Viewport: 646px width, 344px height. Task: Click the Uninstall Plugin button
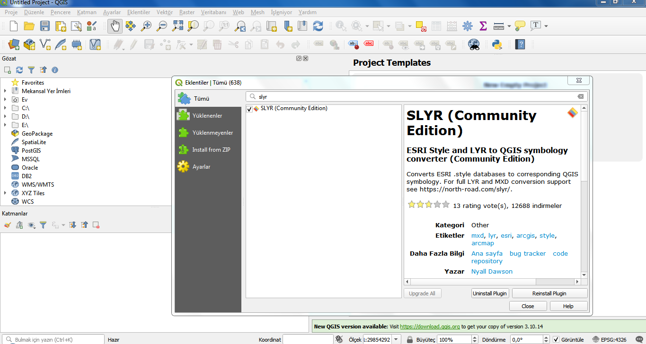click(x=490, y=293)
